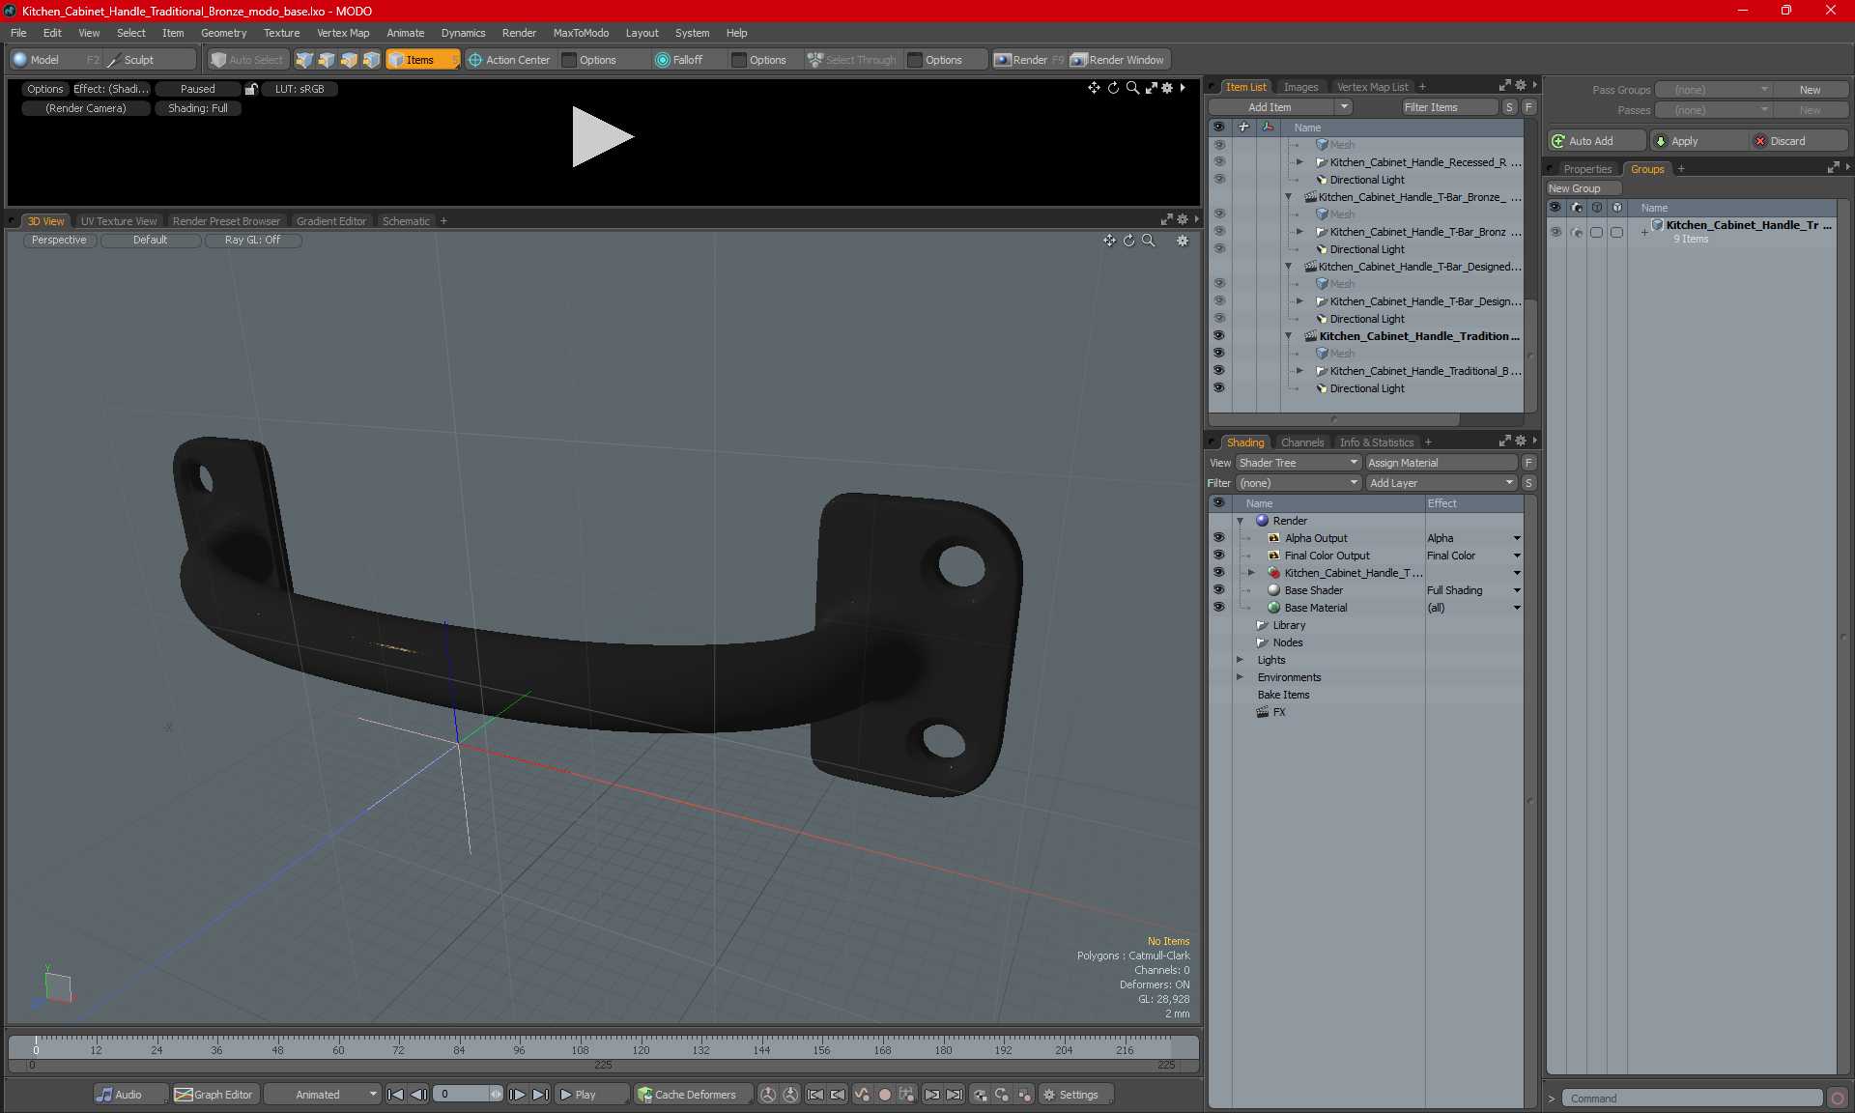Viewport: 1855px width, 1113px height.
Task: Start the render preview play arrow
Action: 602,136
